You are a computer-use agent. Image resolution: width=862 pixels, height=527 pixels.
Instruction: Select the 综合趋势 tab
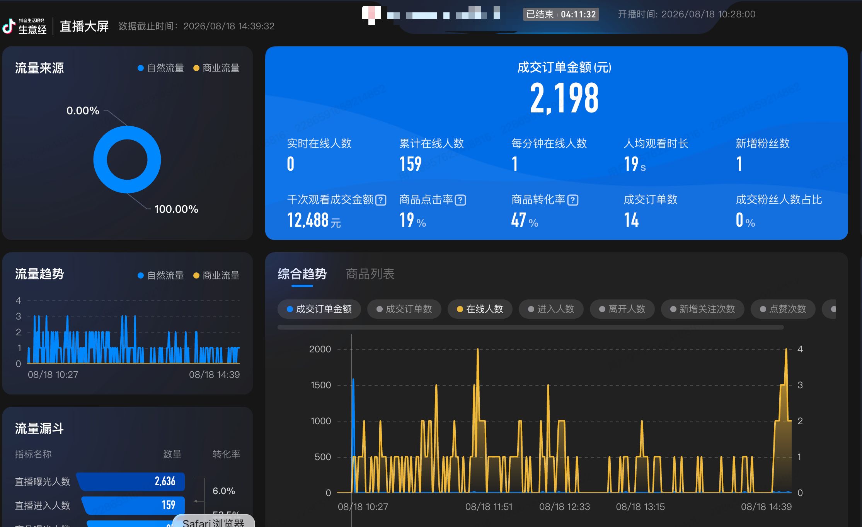[302, 274]
